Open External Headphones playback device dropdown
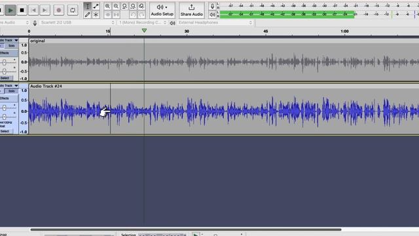419x236 pixels. 215,23
